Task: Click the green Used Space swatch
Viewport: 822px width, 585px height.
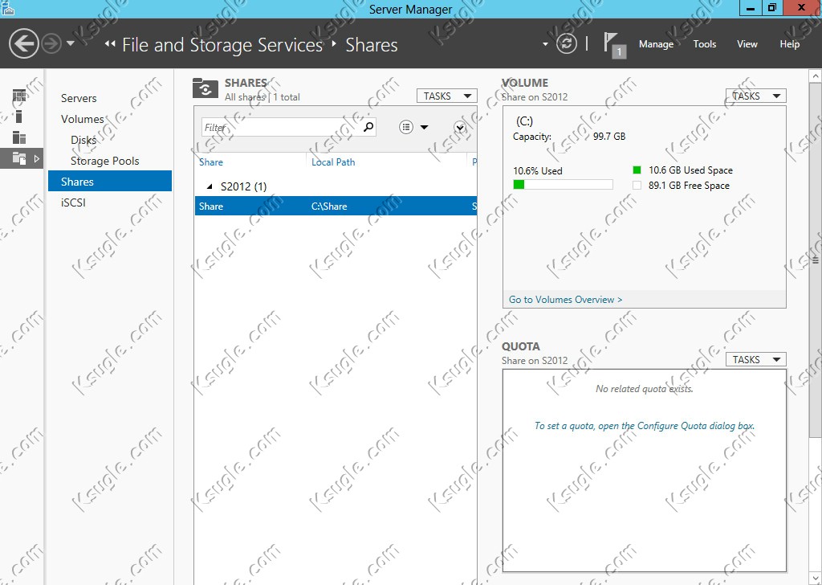Action: pyautogui.click(x=637, y=170)
